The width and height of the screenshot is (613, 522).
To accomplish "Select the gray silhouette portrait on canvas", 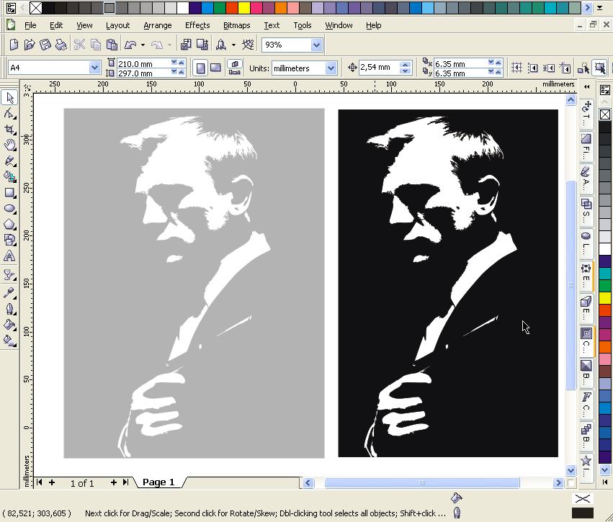I will 194,283.
